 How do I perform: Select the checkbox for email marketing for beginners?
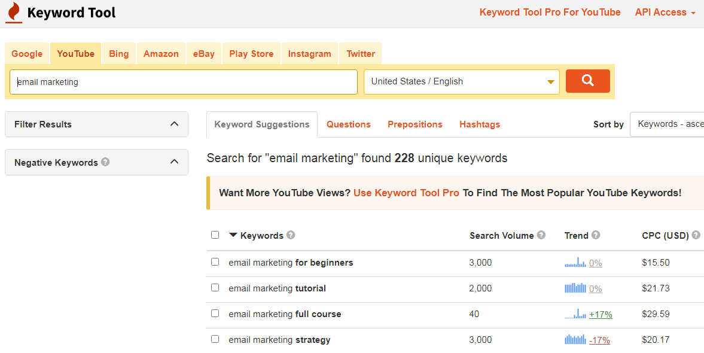(x=215, y=261)
